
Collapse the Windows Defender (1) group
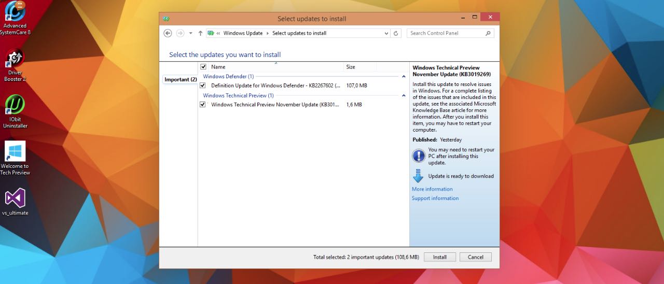tap(404, 77)
